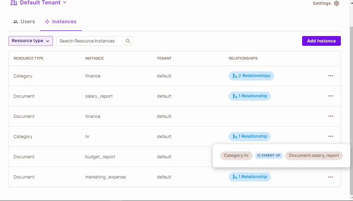The height and width of the screenshot is (201, 353).
Task: Click the search magnifier icon
Action: pos(128,41)
